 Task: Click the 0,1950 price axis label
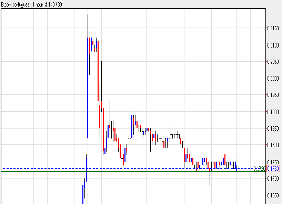pyautogui.click(x=273, y=95)
